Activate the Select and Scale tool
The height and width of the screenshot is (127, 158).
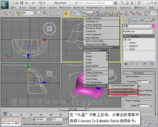click(79, 13)
